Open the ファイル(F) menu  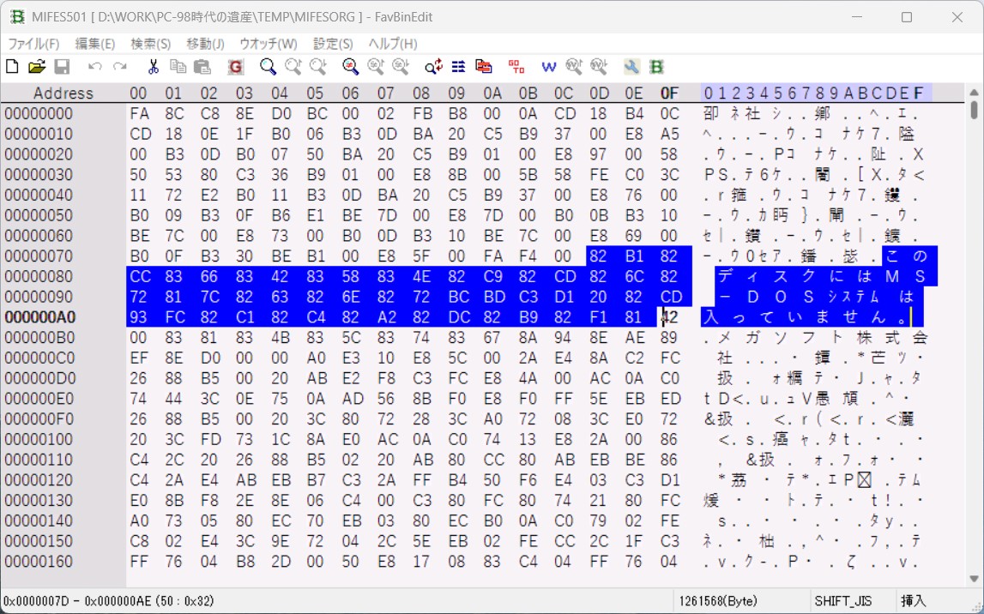tap(33, 44)
